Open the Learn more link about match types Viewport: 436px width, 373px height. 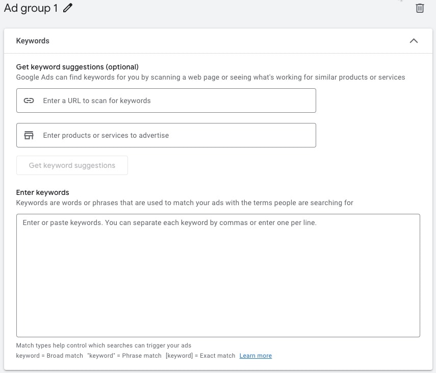[255, 356]
